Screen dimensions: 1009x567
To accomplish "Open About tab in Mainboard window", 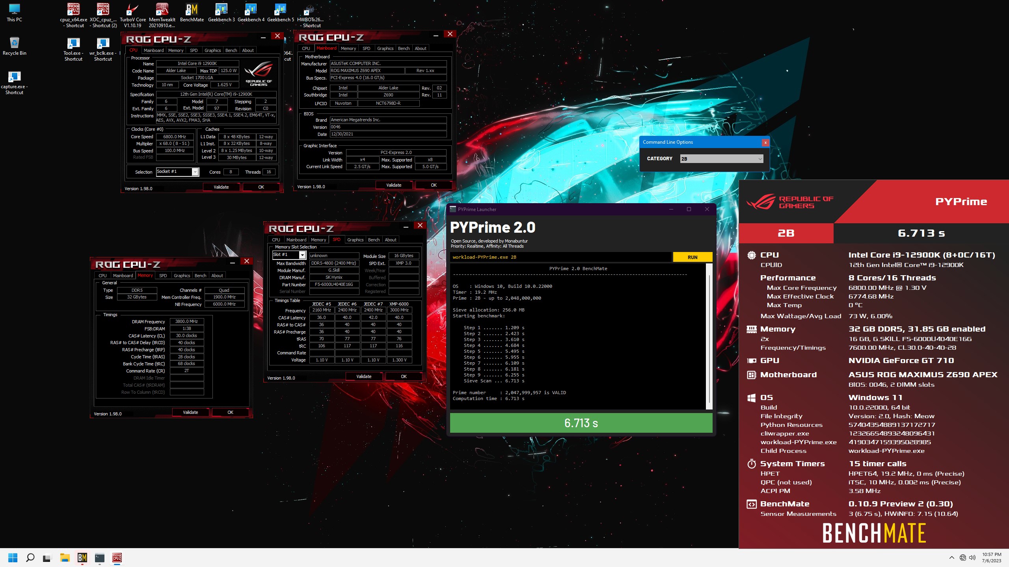I will point(420,48).
